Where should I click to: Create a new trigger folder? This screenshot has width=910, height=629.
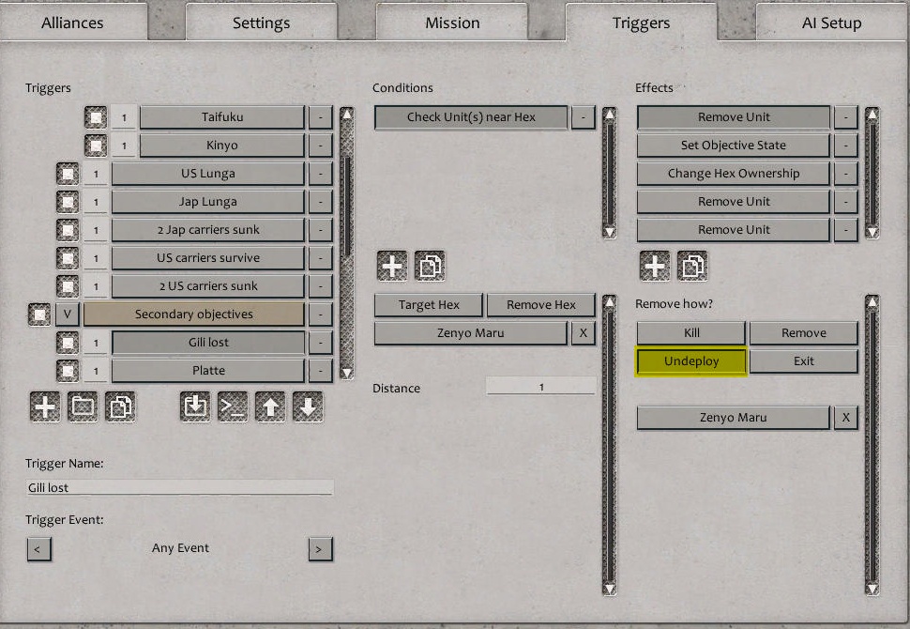83,407
